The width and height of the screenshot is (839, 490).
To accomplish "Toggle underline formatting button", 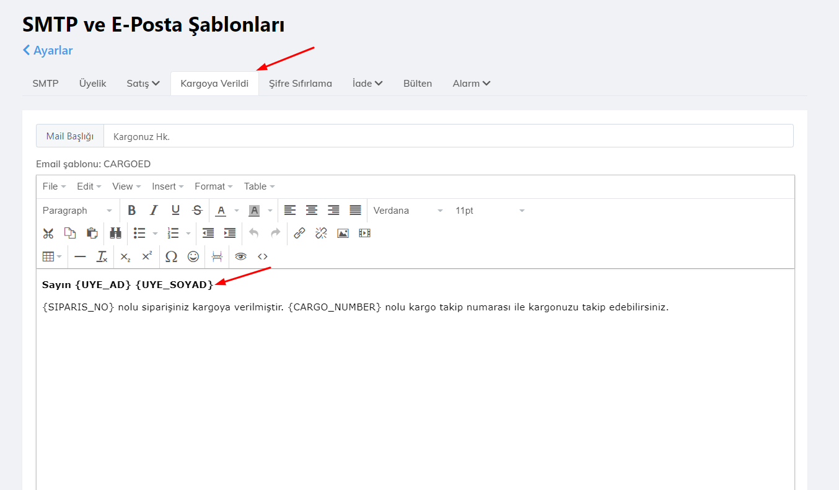I will pos(175,211).
